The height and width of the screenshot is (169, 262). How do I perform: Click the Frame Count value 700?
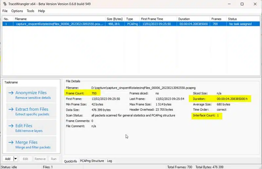click(x=94, y=93)
